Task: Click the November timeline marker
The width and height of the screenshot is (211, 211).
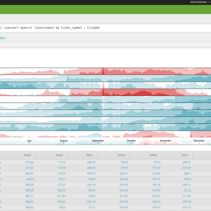Action: click(x=166, y=141)
